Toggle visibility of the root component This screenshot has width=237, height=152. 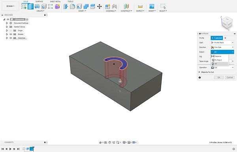[8, 19]
